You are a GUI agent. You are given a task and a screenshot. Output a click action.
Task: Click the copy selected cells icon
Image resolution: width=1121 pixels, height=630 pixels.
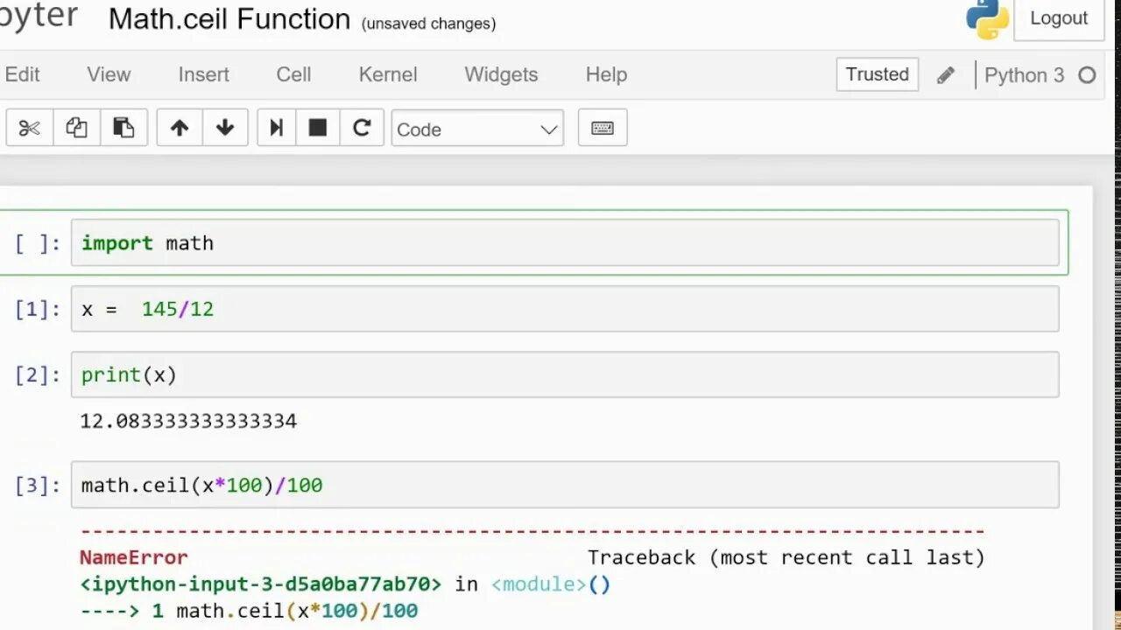pos(77,129)
